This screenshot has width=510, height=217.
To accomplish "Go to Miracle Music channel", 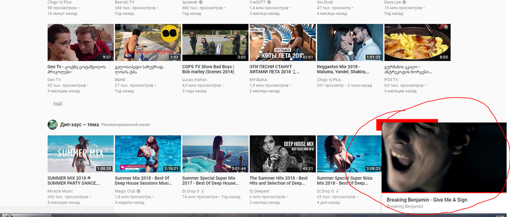I will [x=60, y=191].
